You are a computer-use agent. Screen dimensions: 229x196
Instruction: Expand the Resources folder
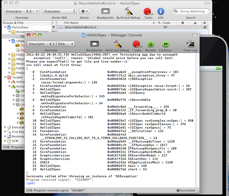click(9, 64)
